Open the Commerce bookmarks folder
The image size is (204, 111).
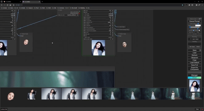61,8
